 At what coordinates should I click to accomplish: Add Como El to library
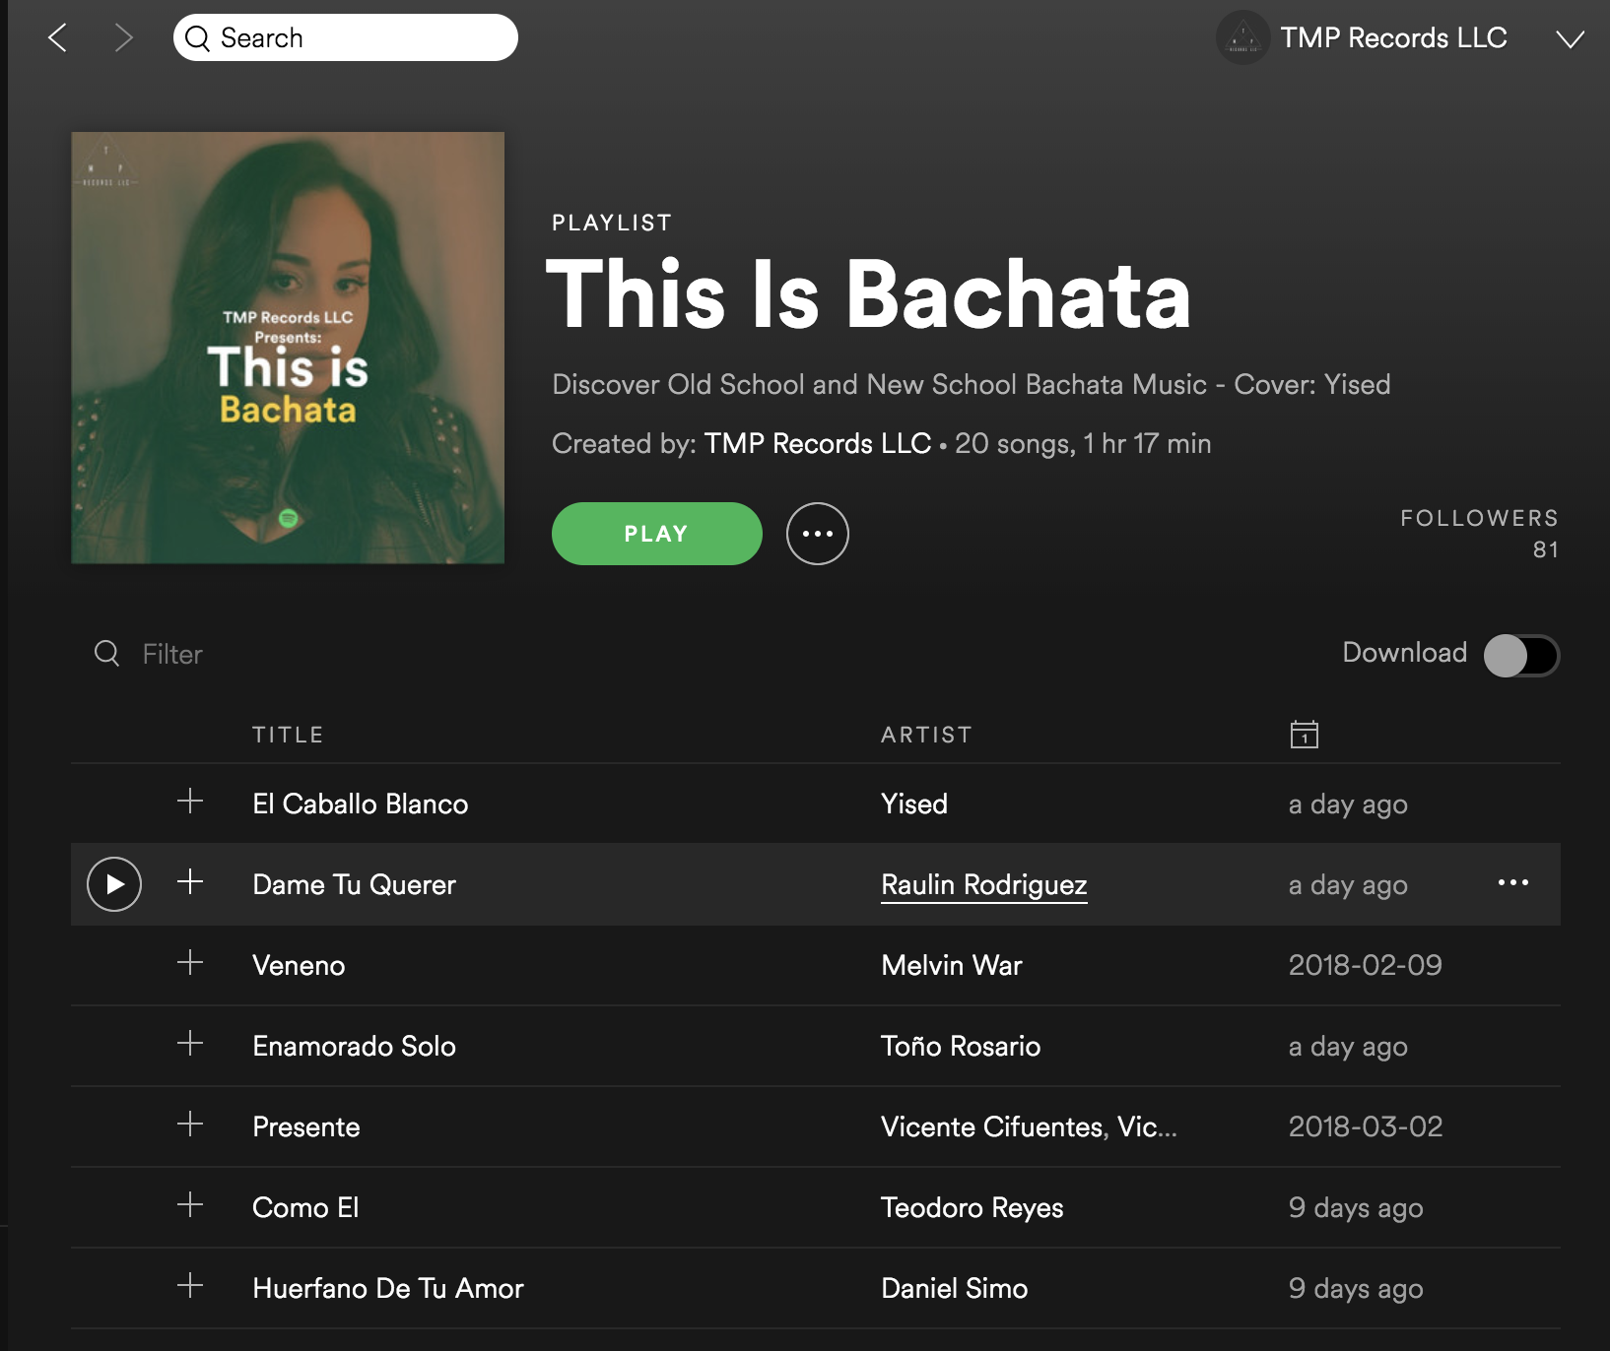point(190,1204)
